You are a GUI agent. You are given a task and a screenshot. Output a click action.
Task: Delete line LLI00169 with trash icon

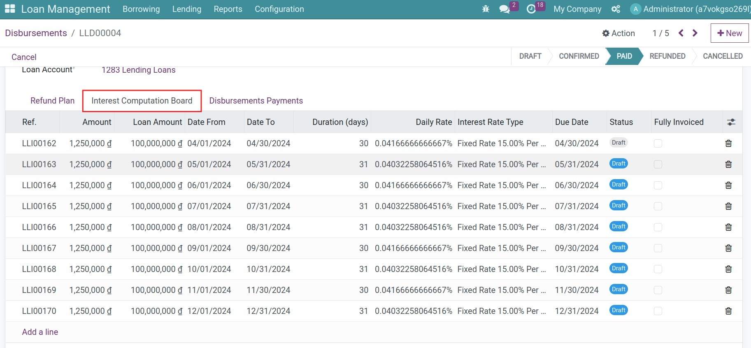point(728,290)
